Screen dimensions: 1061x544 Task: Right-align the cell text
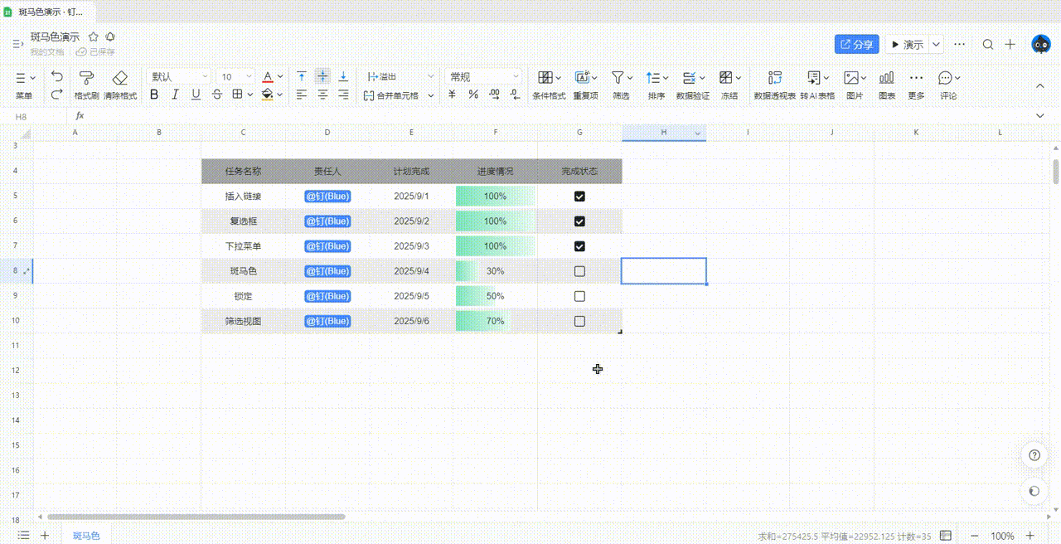(x=343, y=95)
